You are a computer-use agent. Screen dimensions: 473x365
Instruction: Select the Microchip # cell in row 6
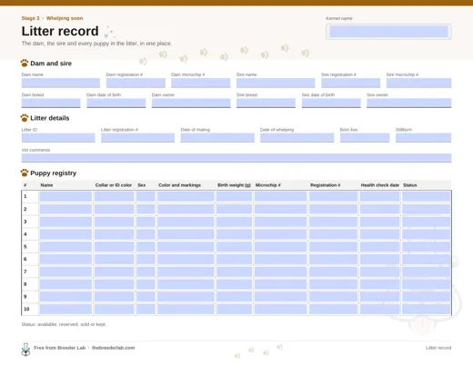tap(280, 259)
